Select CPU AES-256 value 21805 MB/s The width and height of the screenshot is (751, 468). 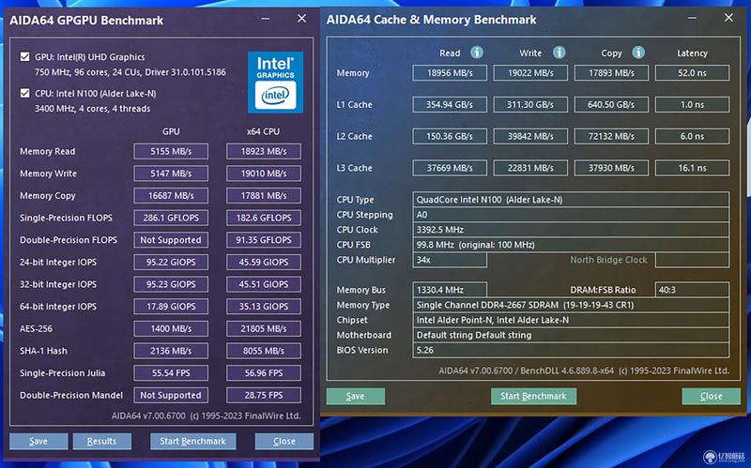point(264,328)
